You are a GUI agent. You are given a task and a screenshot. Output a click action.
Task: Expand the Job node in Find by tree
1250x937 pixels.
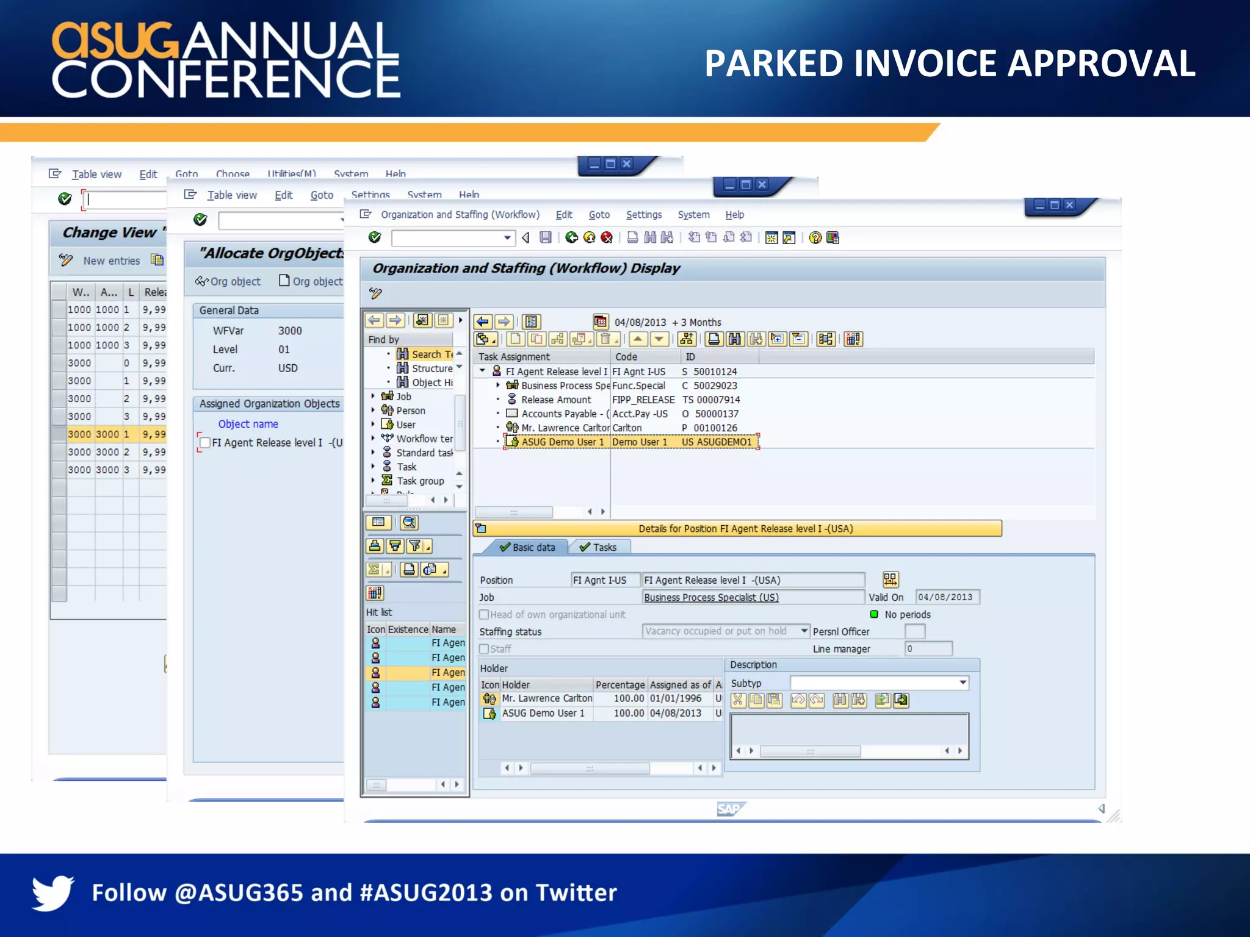point(373,396)
